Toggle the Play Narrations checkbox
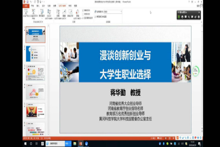 click(x=83, y=10)
